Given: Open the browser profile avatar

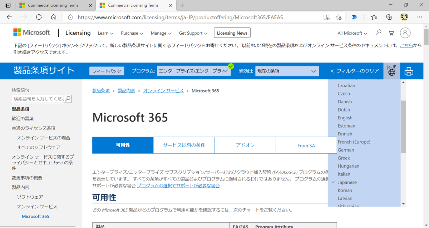Looking at the screenshot, I should 404,17.
